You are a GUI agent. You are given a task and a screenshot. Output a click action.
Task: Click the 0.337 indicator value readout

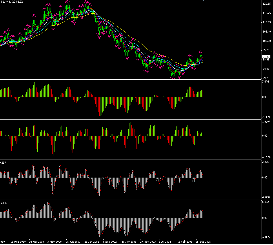click(x=3, y=163)
